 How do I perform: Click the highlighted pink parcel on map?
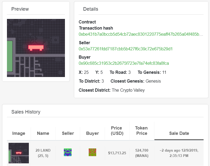click(36, 48)
